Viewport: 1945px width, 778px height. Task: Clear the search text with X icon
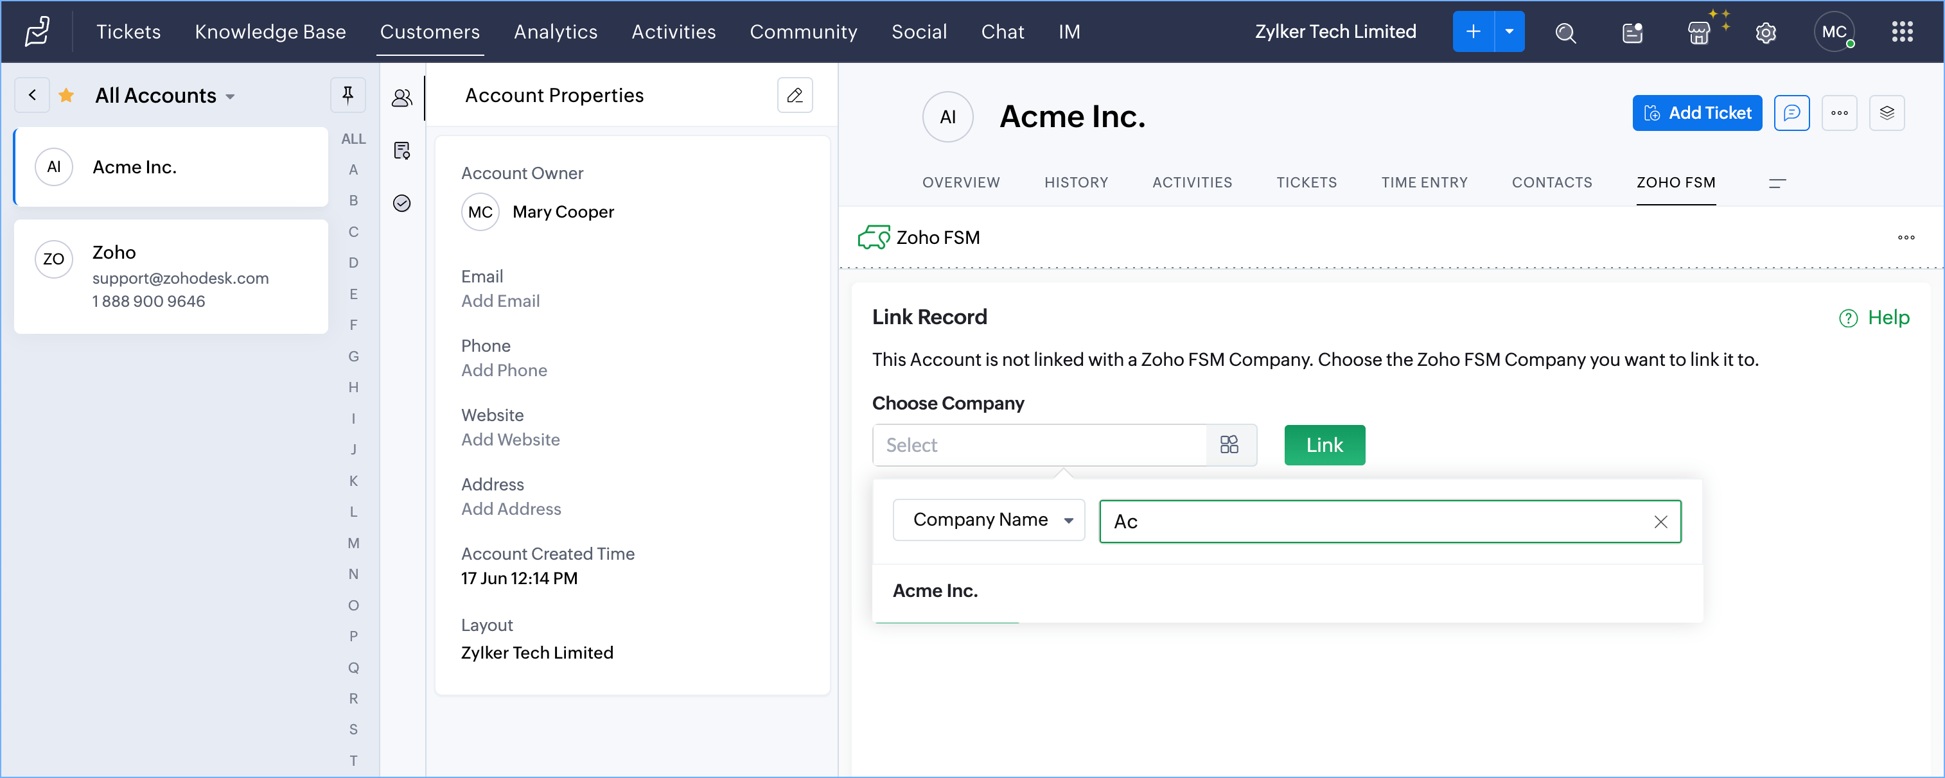1660,521
